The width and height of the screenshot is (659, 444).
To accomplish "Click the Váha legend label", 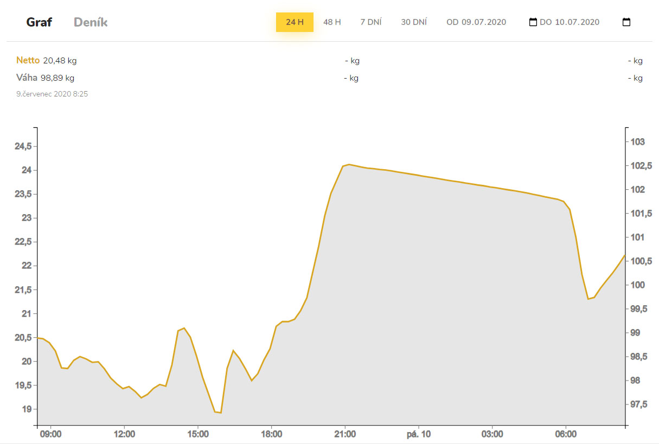I will 27,78.
